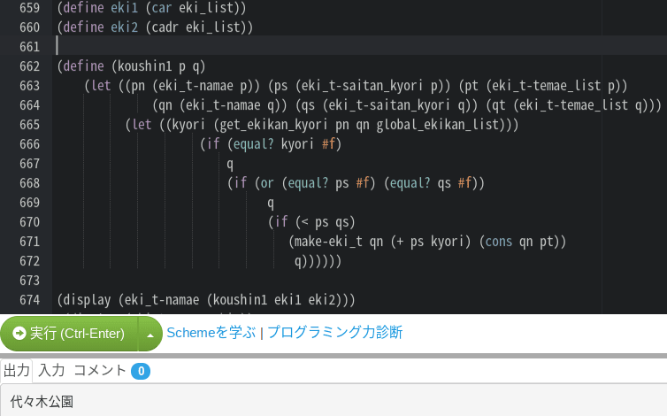Open the プログラミング力診断 link
The image size is (667, 416).
point(334,333)
